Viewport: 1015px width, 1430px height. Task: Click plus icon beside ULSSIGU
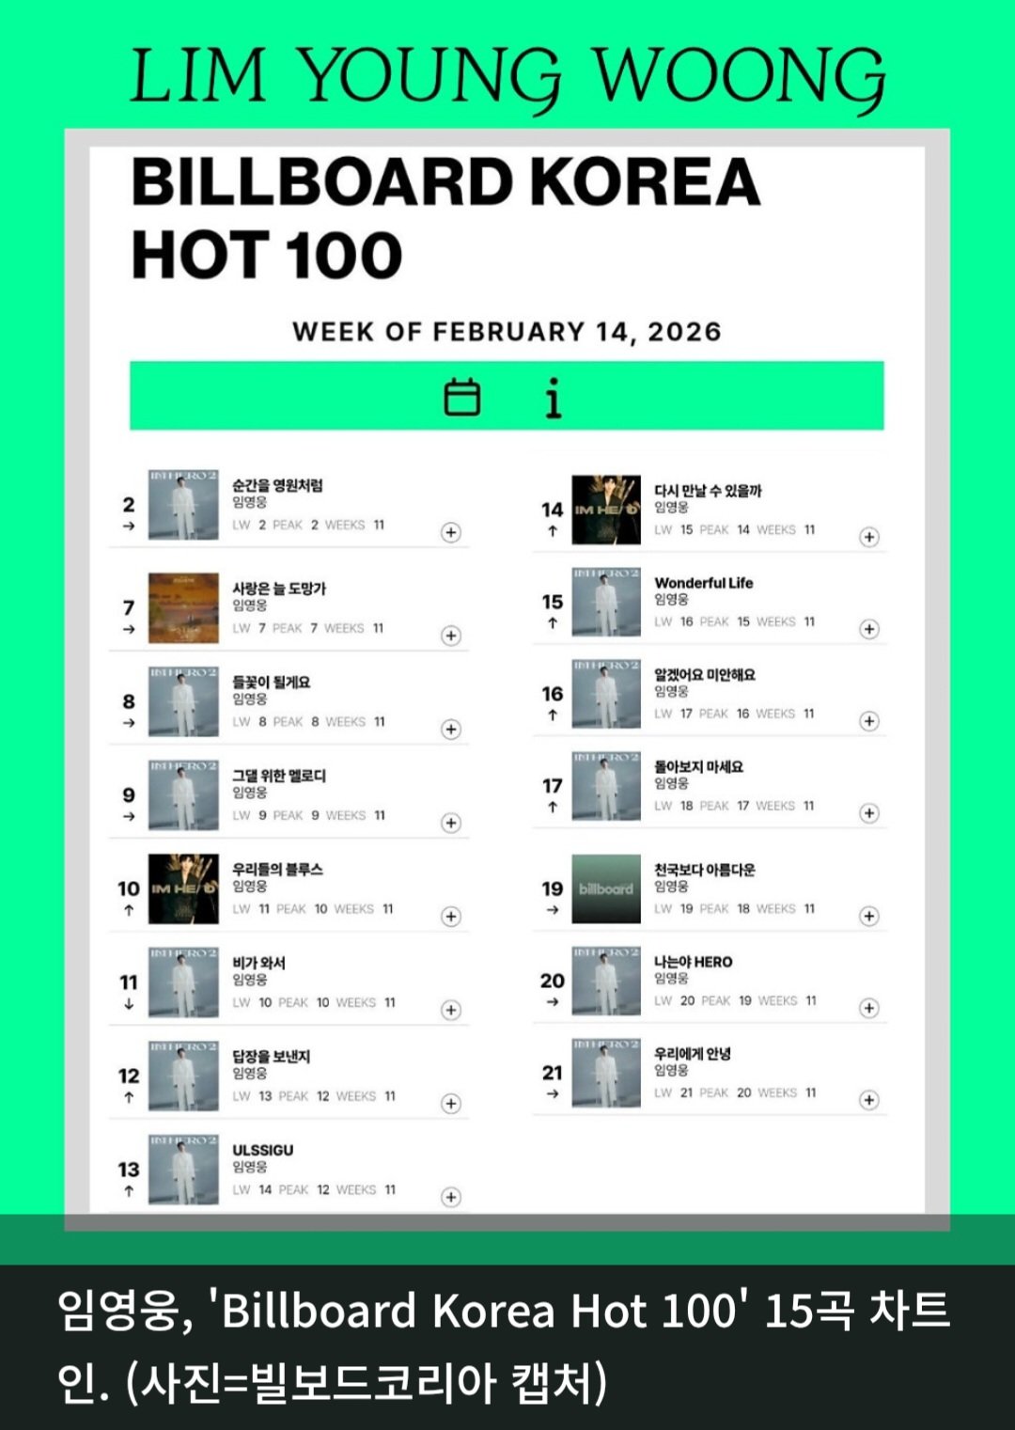451,1198
